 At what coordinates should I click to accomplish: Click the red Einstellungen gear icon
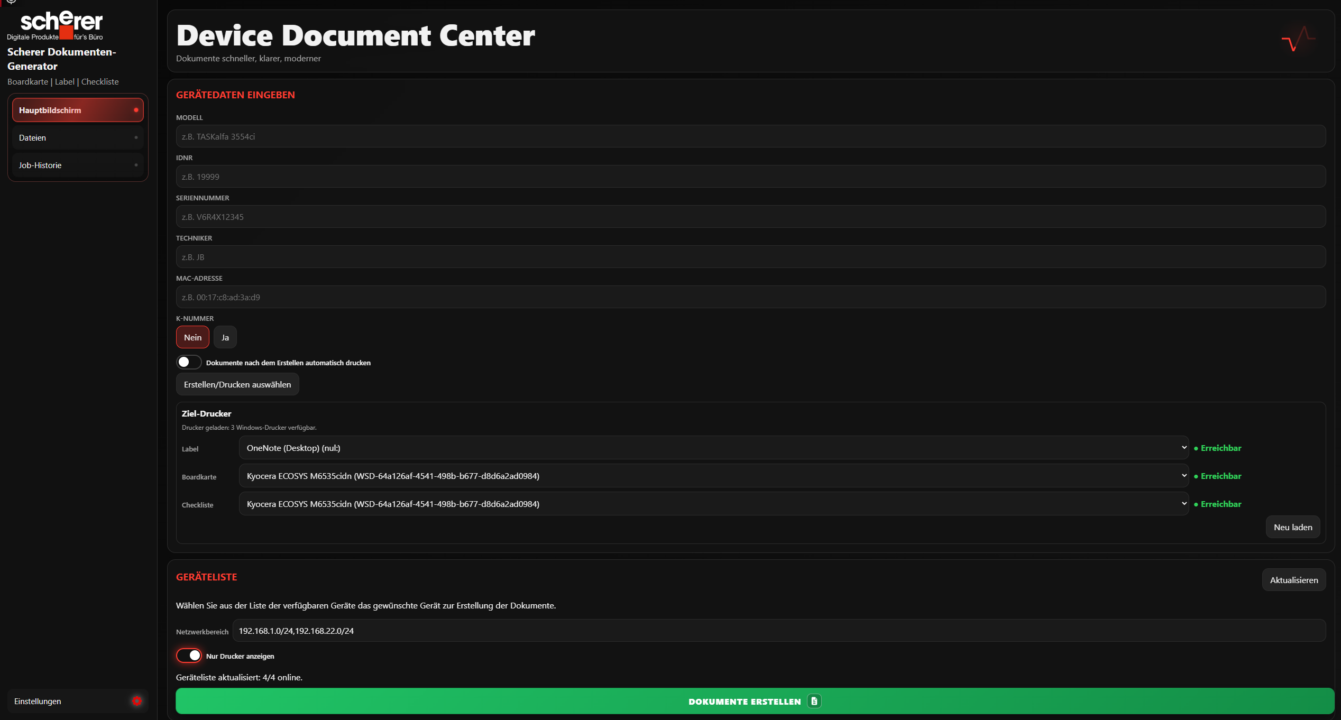pyautogui.click(x=137, y=701)
